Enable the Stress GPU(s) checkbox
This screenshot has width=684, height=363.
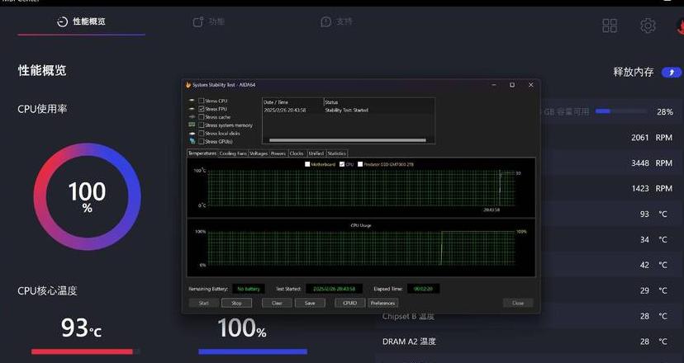[201, 141]
